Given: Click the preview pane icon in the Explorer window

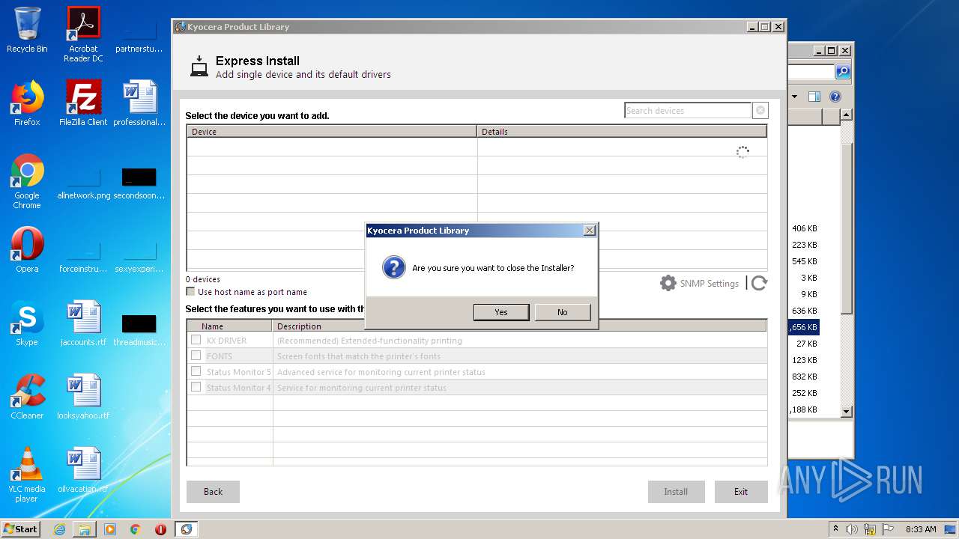Looking at the screenshot, I should coord(814,97).
